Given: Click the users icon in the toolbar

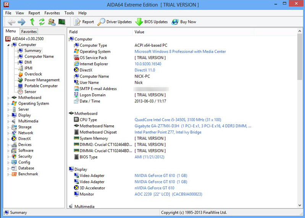Looking at the screenshot, I should coord(52,22).
